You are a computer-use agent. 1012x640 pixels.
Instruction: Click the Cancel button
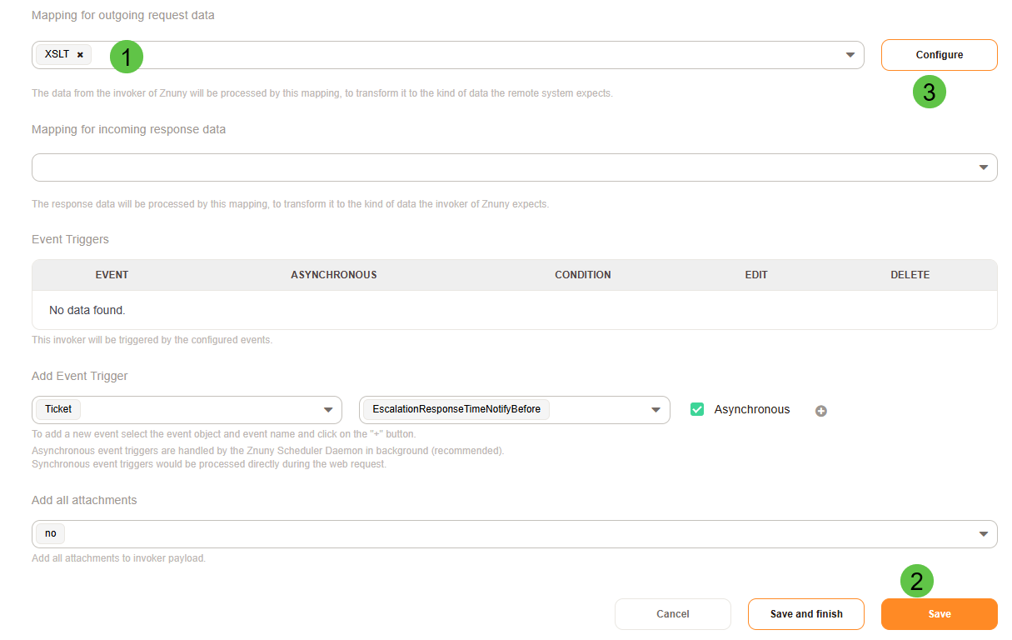tap(672, 614)
